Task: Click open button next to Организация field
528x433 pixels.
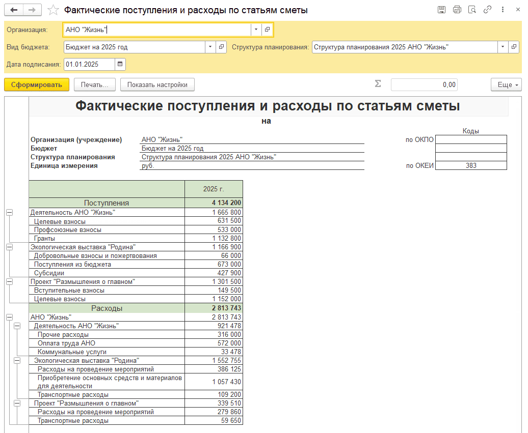Action: [268, 30]
